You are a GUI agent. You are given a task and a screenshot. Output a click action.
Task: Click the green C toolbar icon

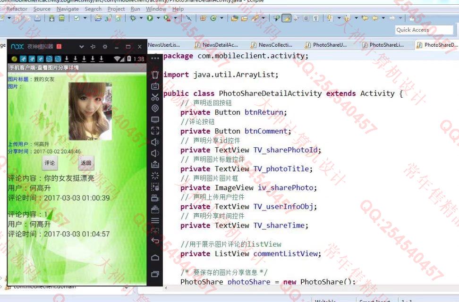click(x=213, y=18)
